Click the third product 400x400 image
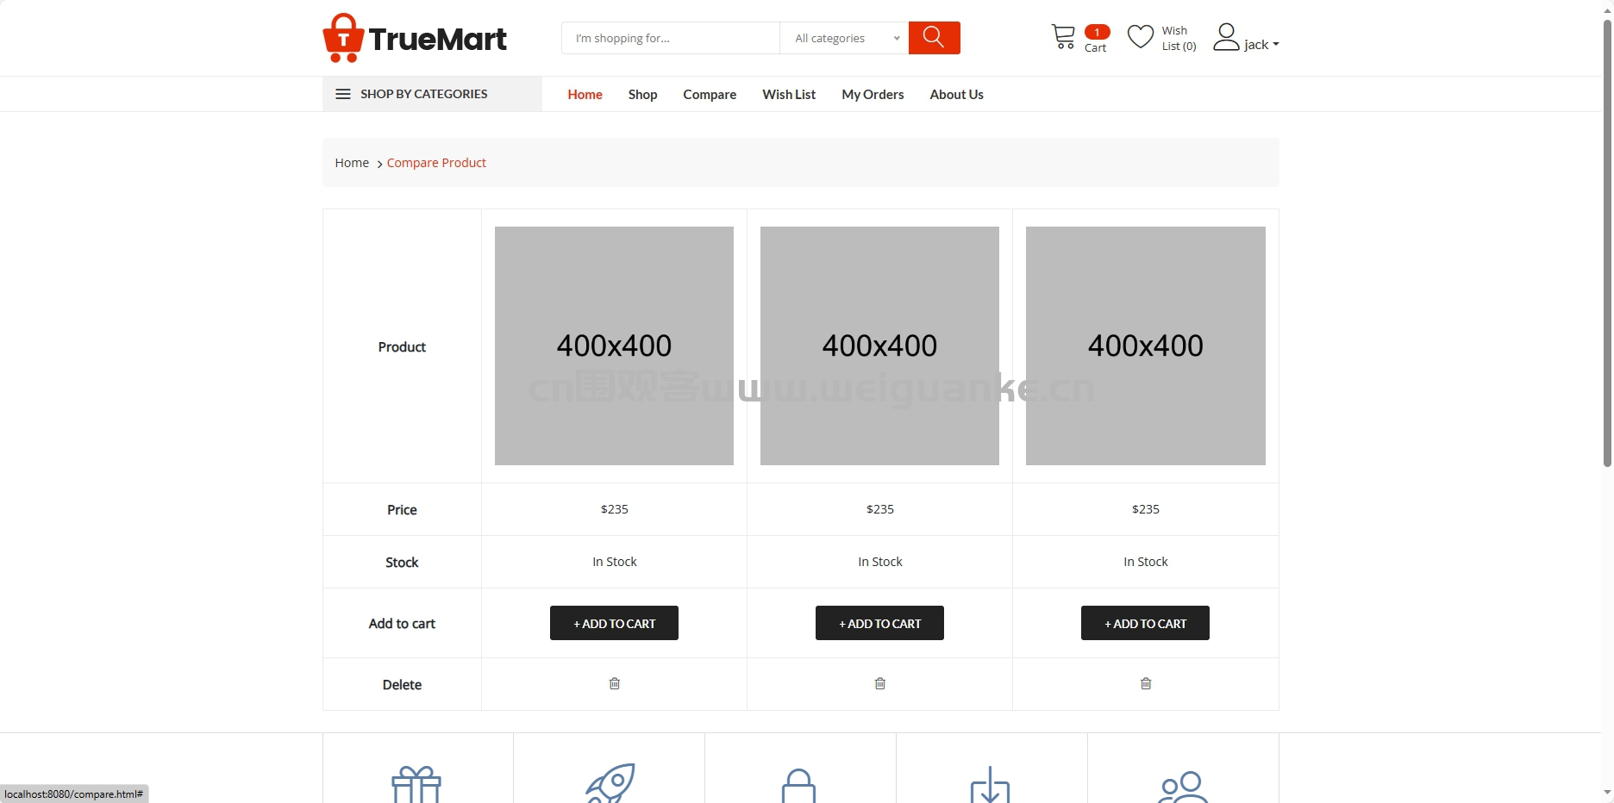The height and width of the screenshot is (803, 1614). coord(1145,345)
